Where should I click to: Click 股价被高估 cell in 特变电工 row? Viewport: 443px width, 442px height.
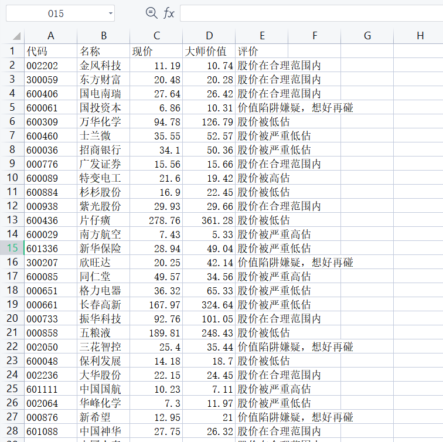[x=263, y=178]
